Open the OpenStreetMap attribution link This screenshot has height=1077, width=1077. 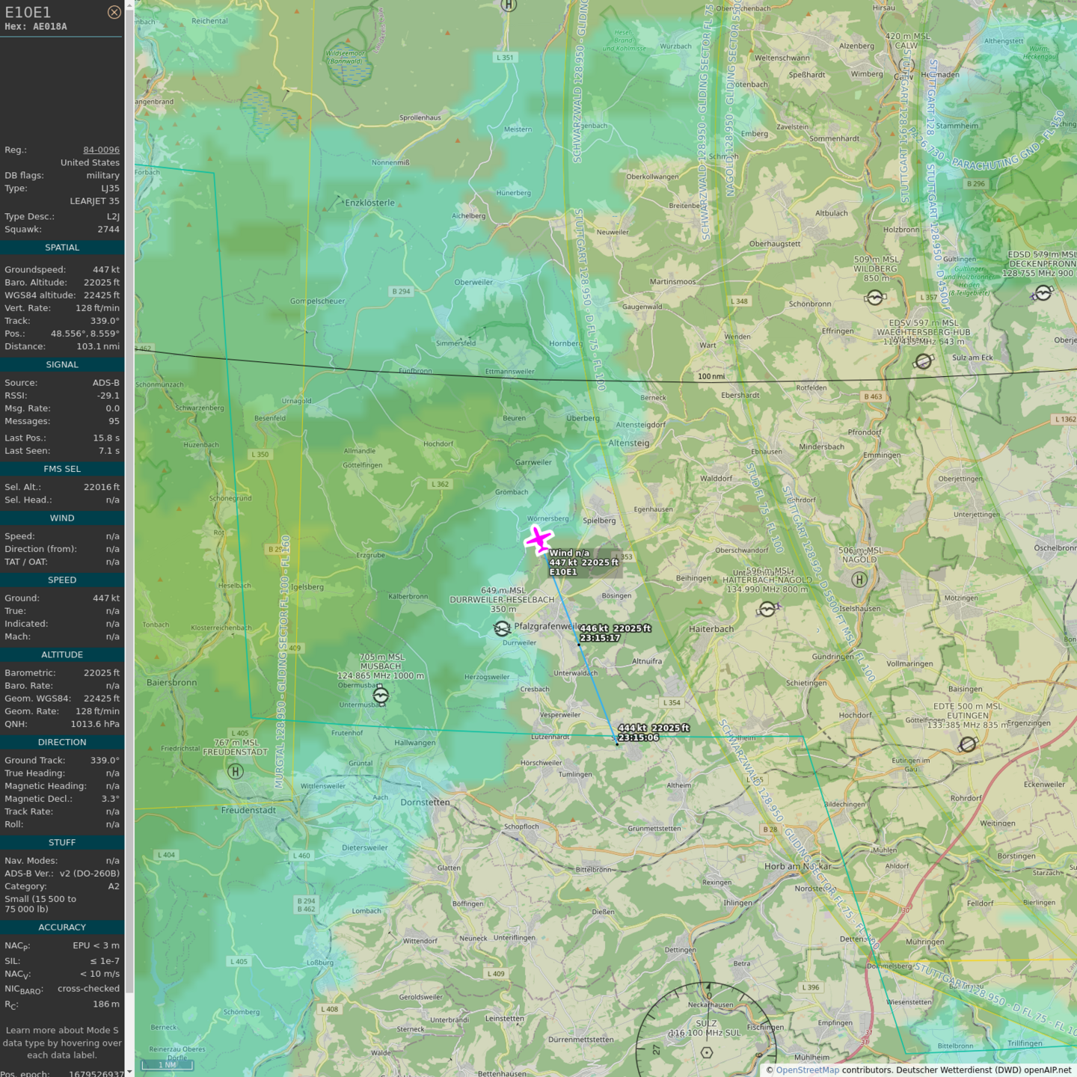pyautogui.click(x=807, y=1070)
